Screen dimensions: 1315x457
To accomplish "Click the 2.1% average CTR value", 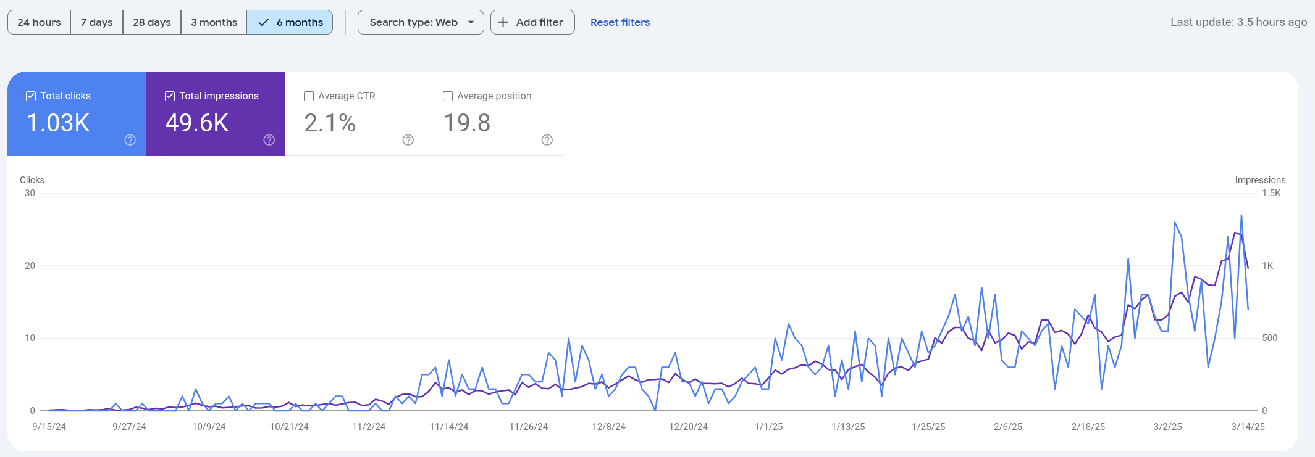I will click(x=330, y=123).
